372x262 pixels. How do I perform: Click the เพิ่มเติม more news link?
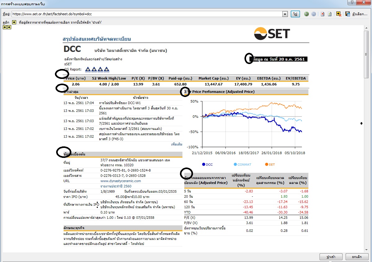click(177, 144)
